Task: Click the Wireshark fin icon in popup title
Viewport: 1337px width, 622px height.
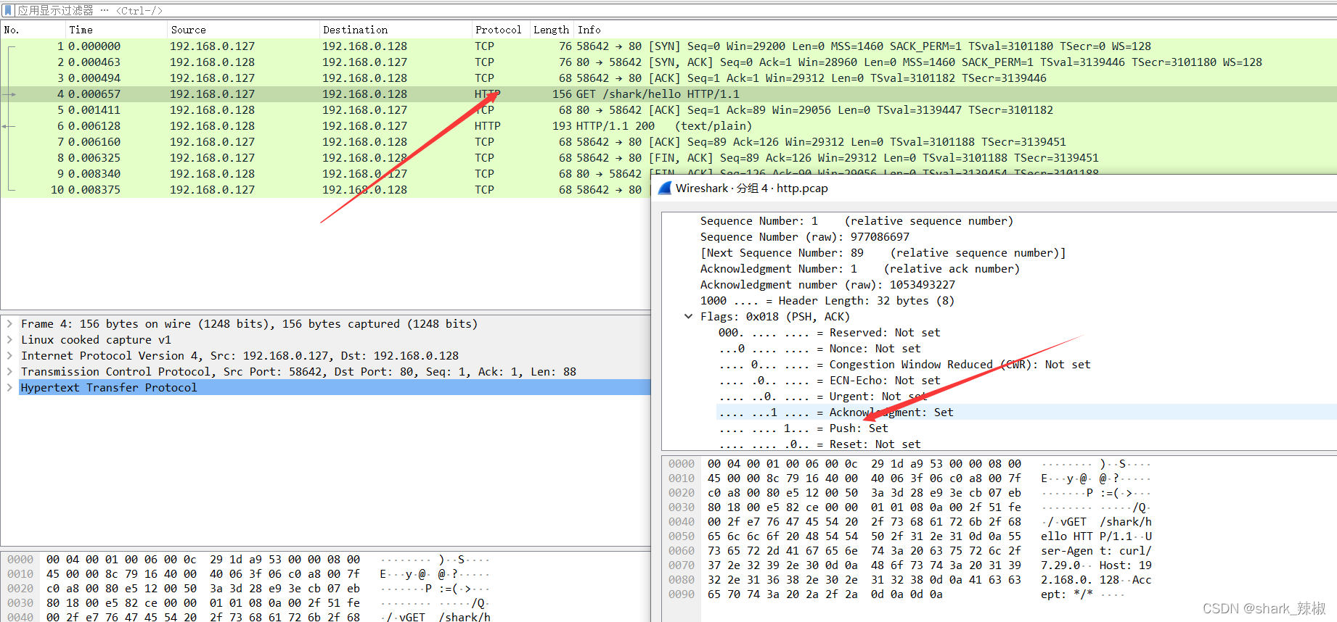Action: pos(664,188)
